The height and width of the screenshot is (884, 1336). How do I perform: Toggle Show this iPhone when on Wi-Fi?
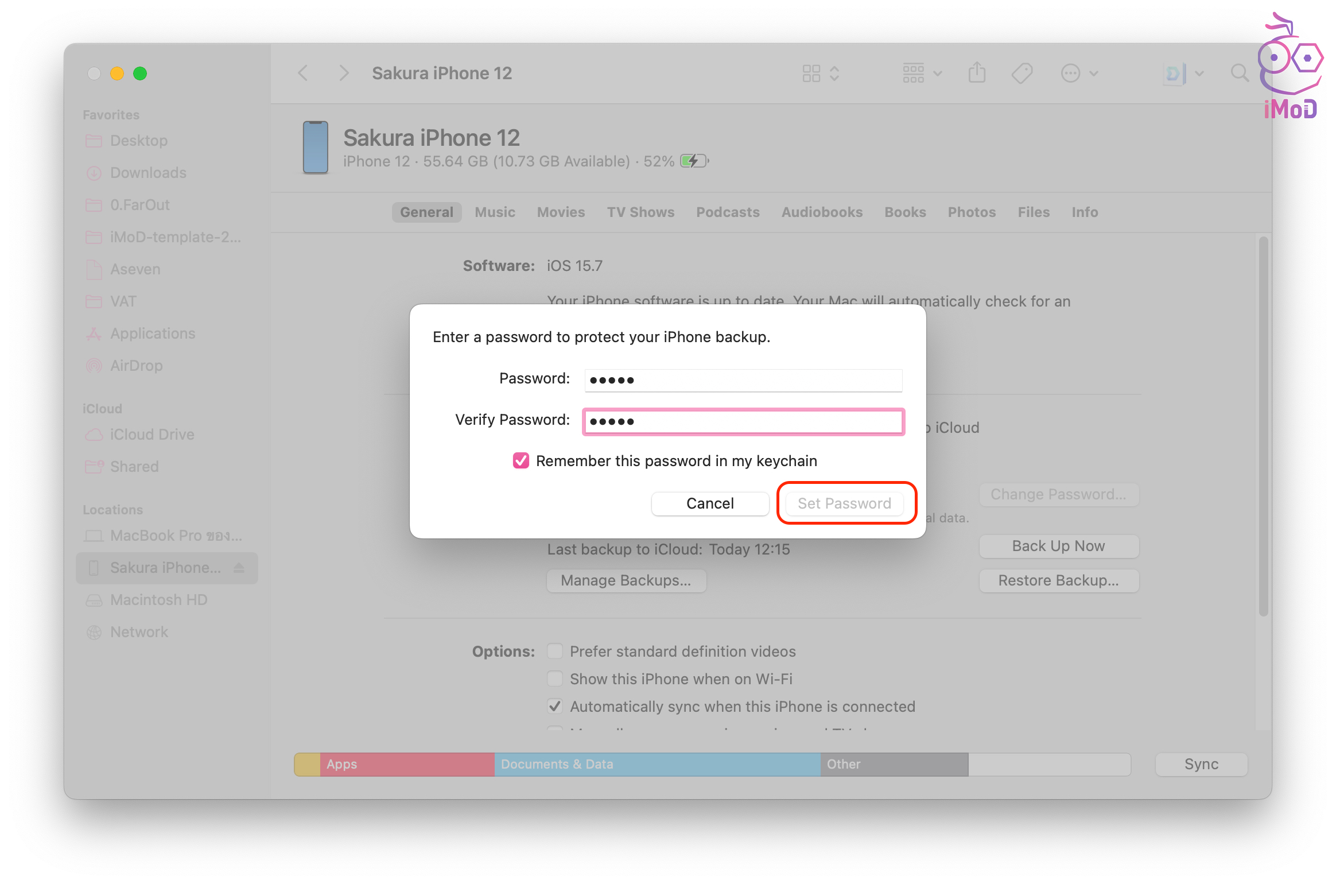click(x=554, y=678)
